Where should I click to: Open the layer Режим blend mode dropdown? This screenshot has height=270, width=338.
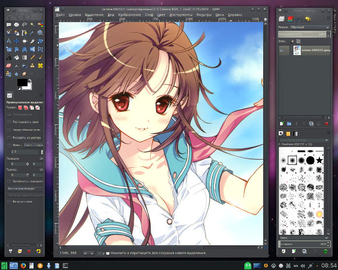(310, 27)
